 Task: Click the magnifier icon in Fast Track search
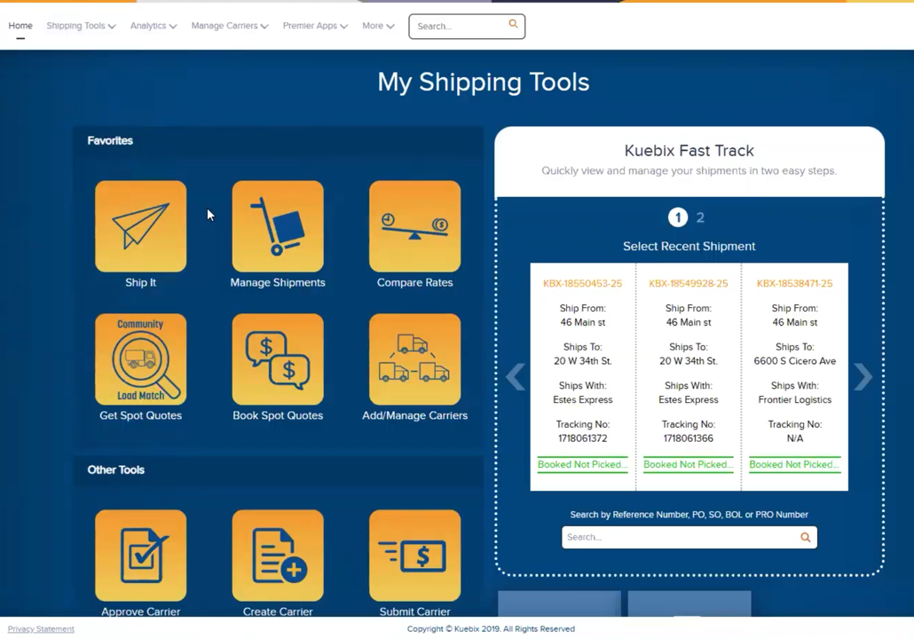(x=805, y=538)
